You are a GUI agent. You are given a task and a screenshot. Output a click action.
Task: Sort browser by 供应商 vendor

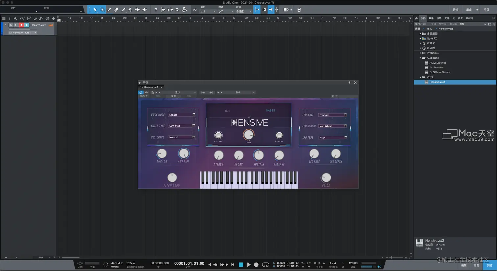(x=453, y=24)
